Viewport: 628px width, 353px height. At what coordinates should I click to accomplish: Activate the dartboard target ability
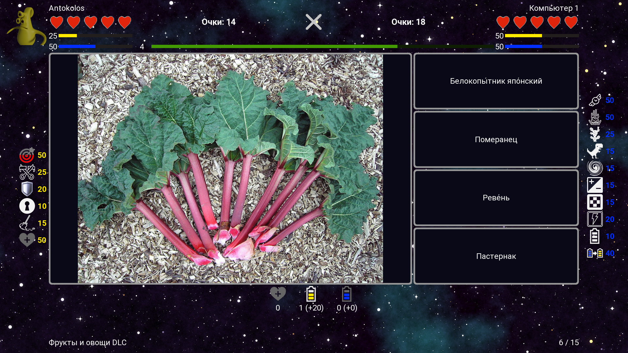point(27,155)
